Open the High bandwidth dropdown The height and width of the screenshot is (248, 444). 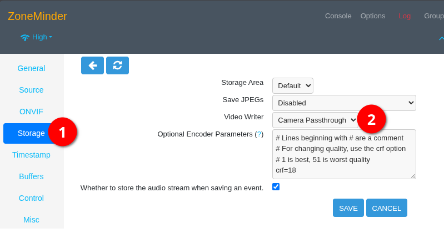point(36,37)
